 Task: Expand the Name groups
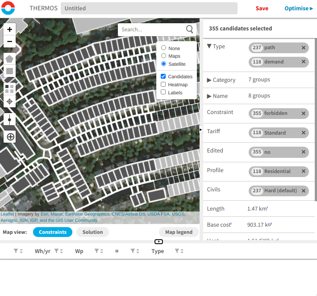point(209,96)
